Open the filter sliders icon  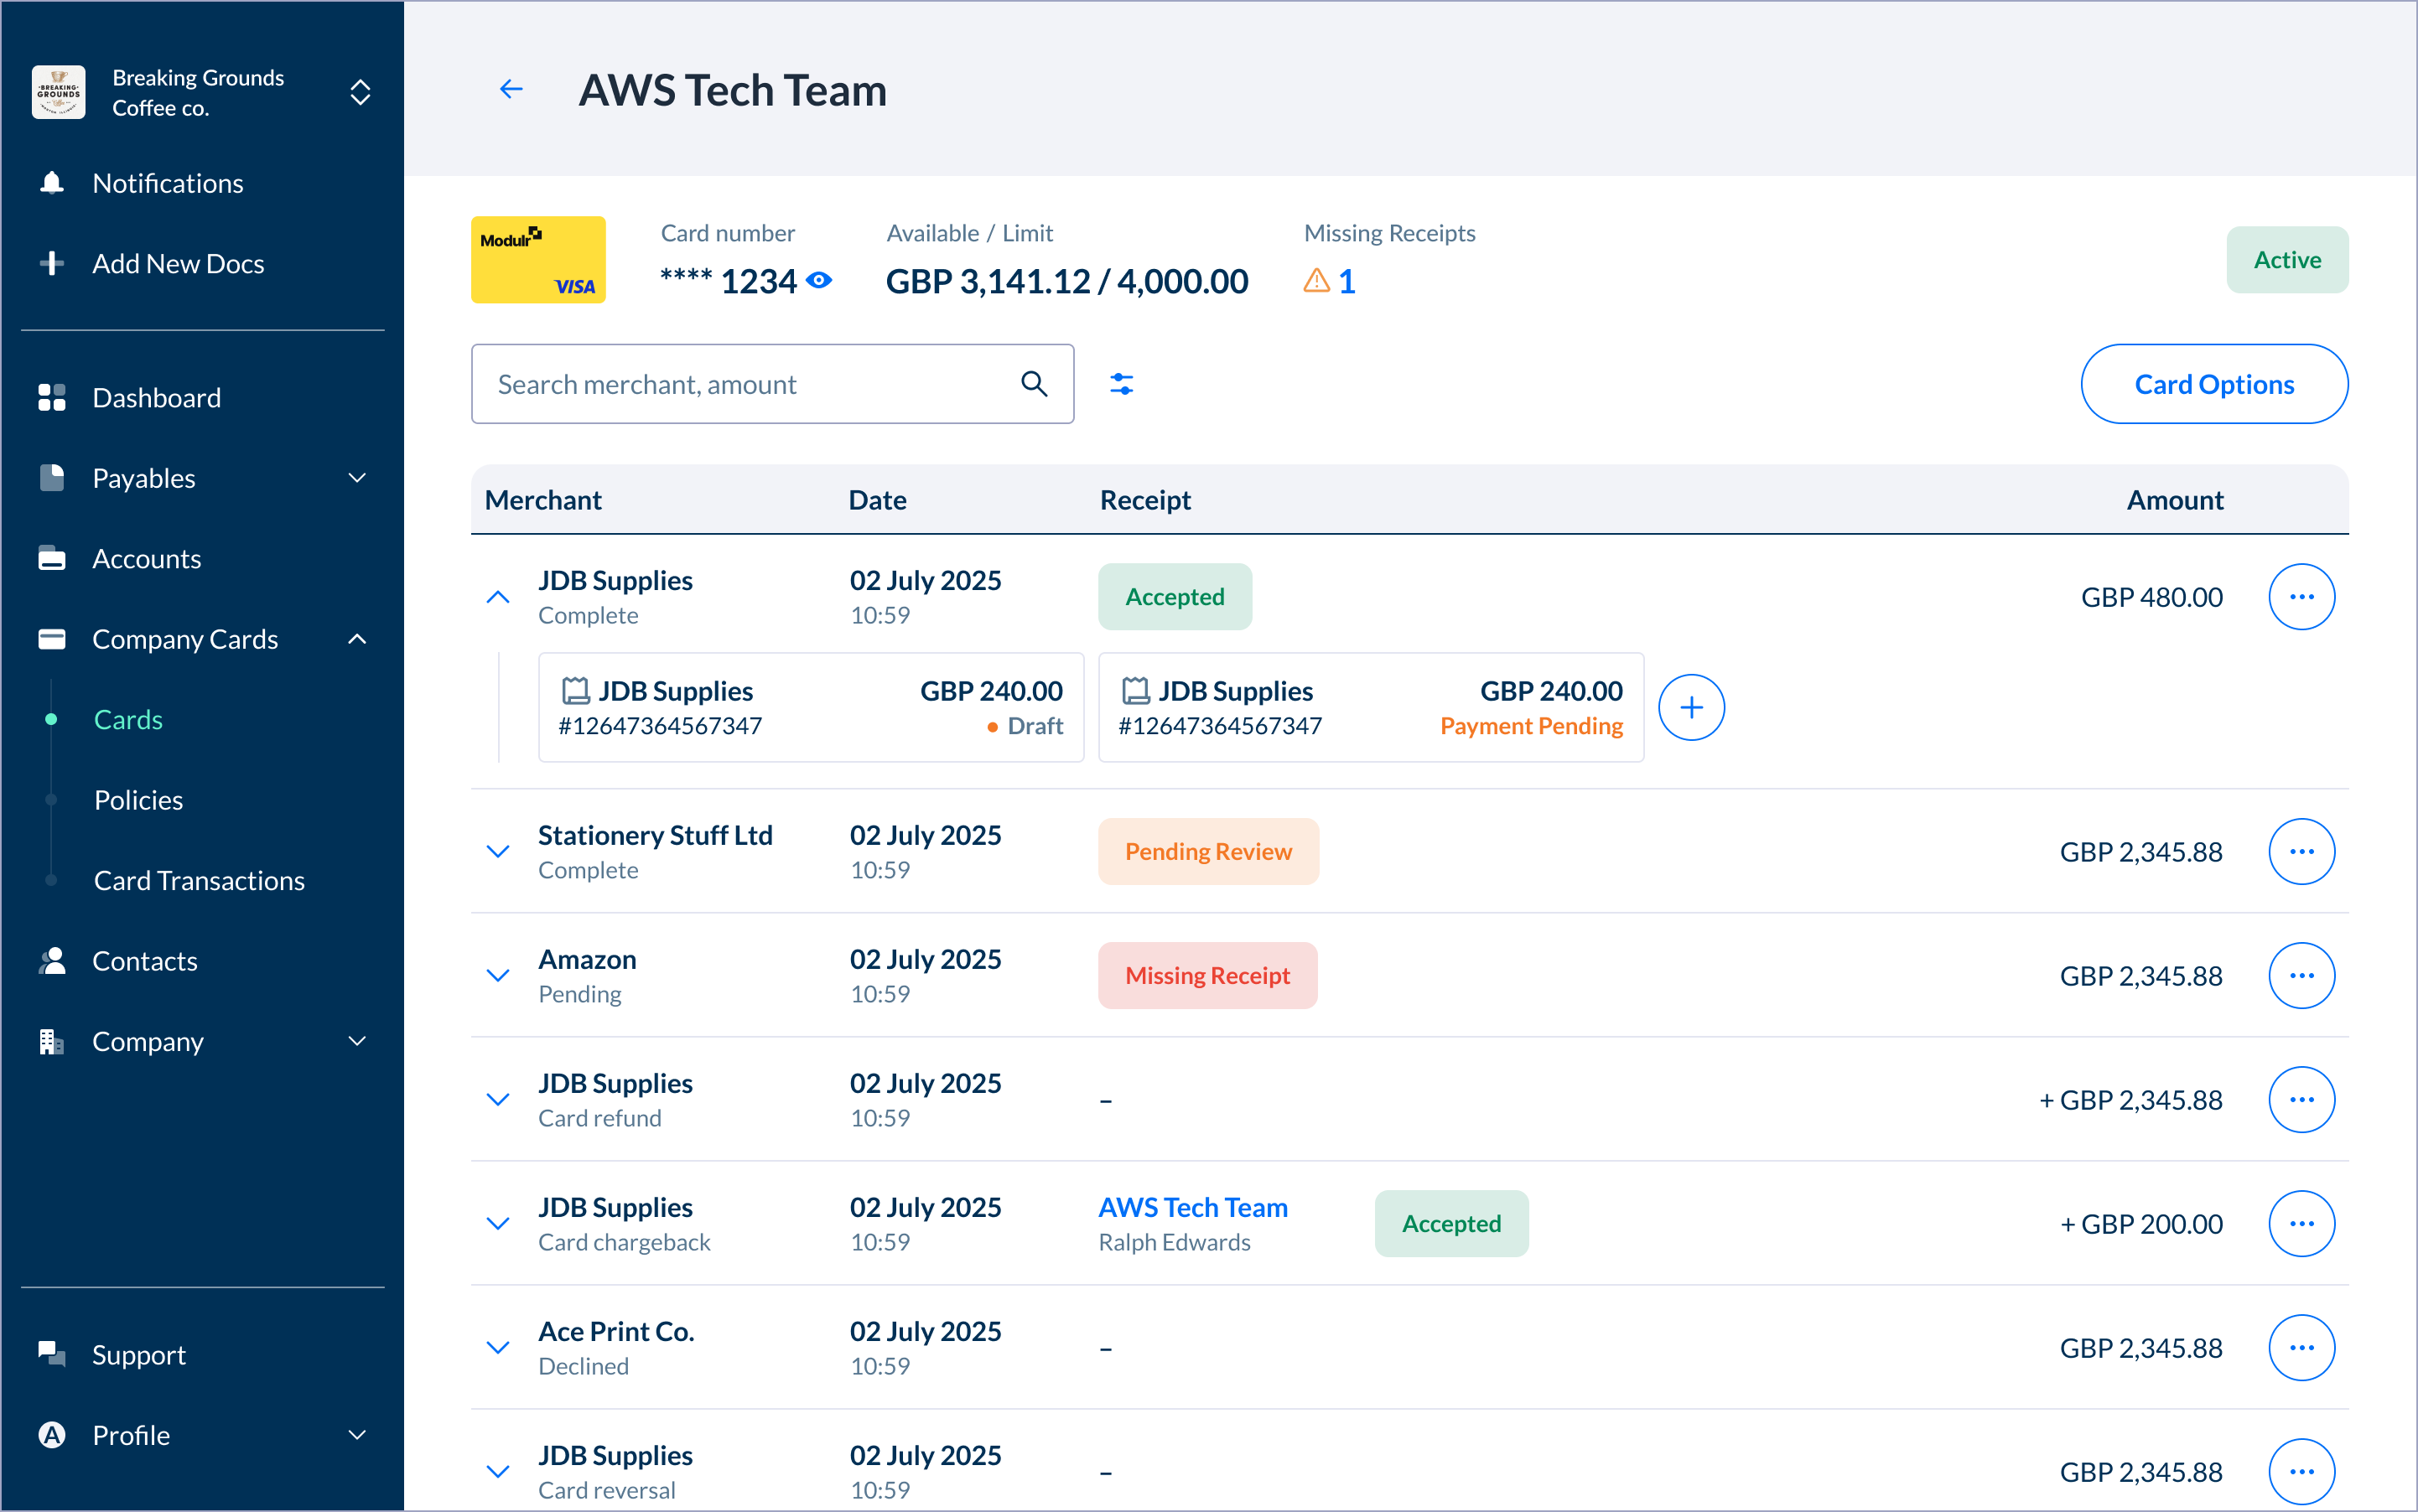1122,384
